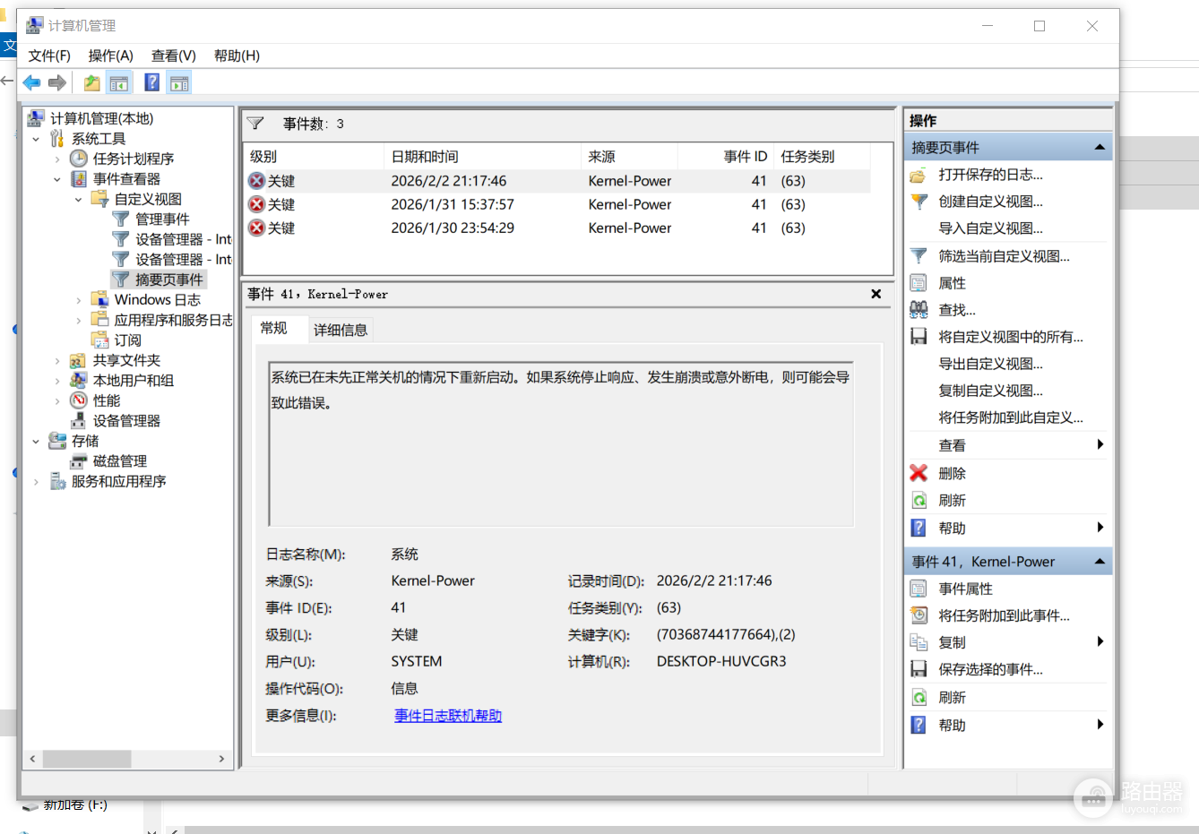Collapse the 摘要页事件 actions section
The image size is (1199, 834).
[x=1100, y=147]
